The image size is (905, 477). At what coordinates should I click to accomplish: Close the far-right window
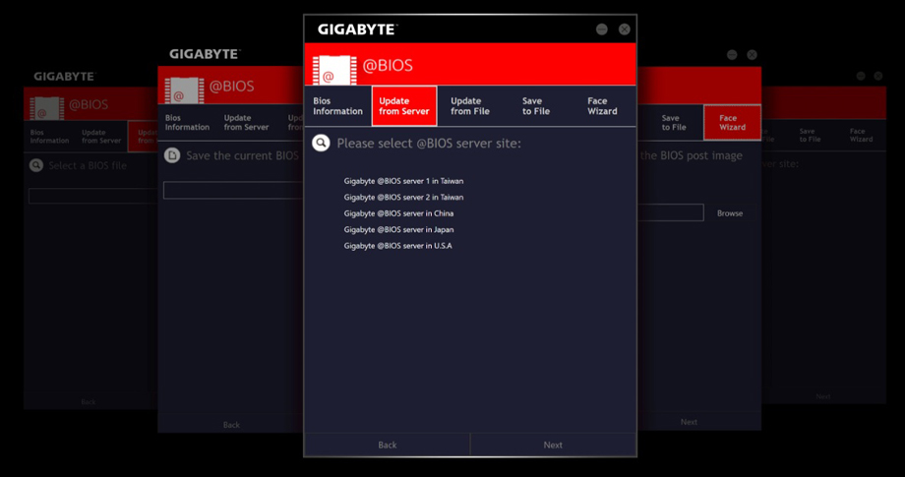coord(877,76)
